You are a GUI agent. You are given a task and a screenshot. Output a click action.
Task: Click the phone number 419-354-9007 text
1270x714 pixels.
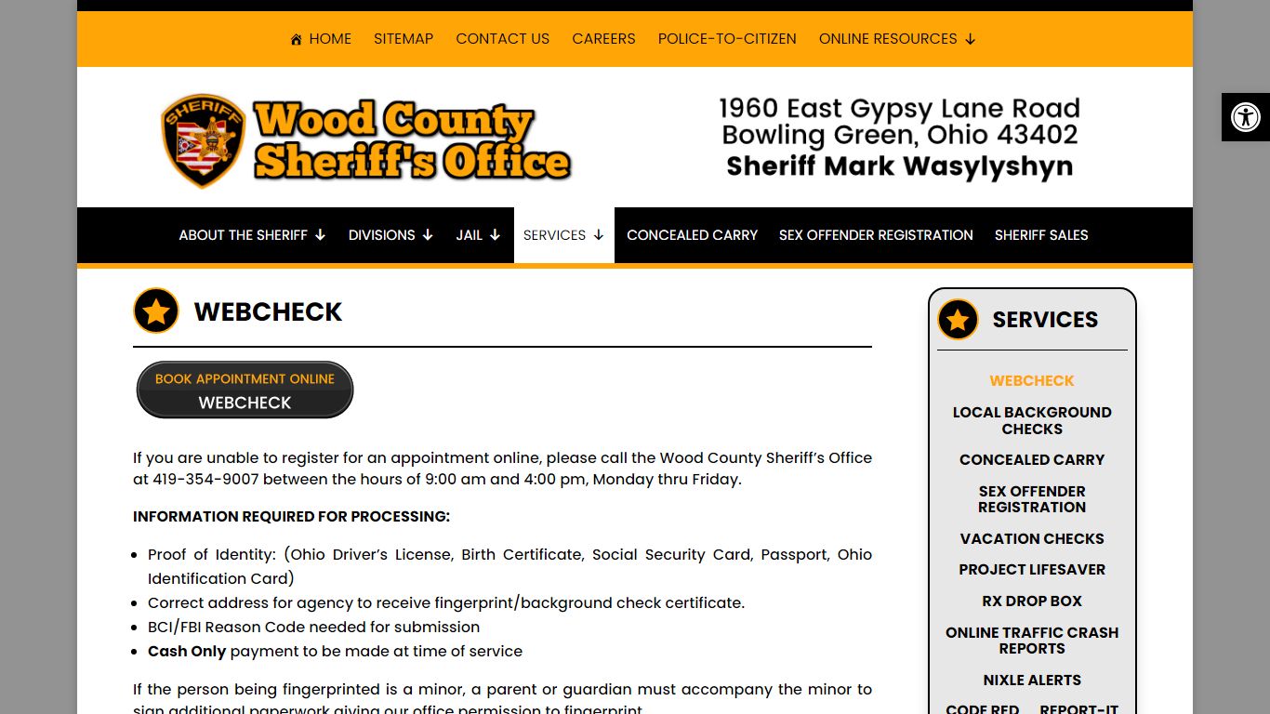click(206, 480)
